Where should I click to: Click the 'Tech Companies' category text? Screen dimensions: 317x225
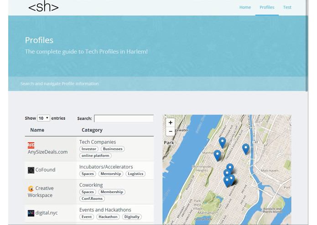(x=98, y=142)
